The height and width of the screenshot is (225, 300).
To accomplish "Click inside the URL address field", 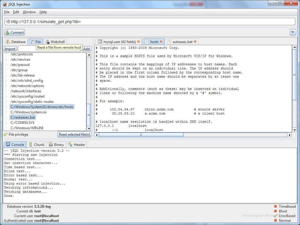I will coord(152,22).
